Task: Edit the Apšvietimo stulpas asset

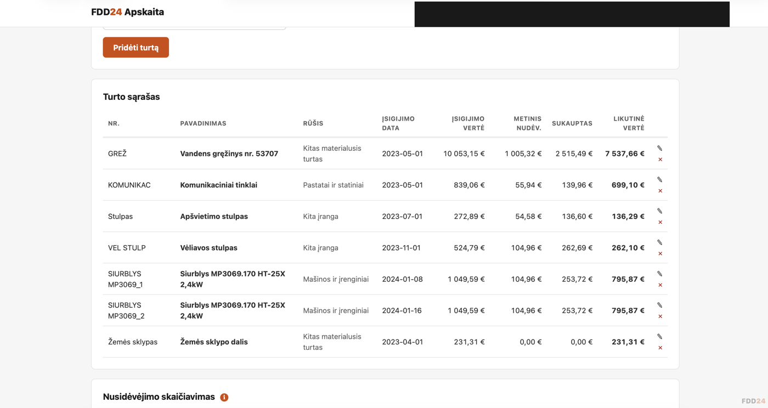Action: pos(660,211)
